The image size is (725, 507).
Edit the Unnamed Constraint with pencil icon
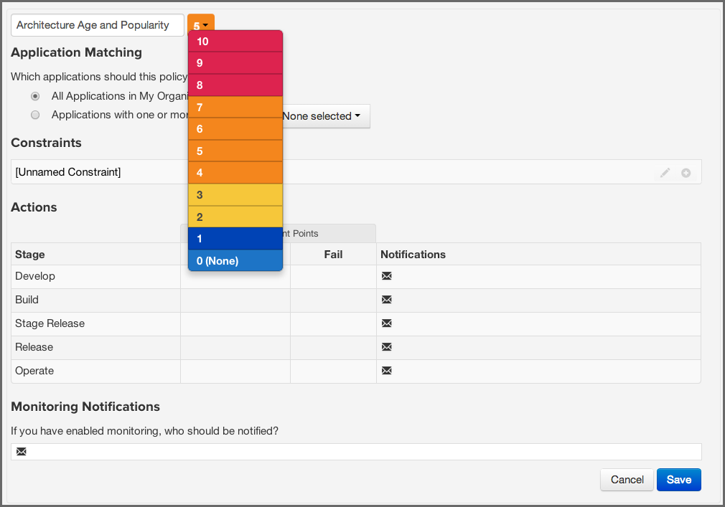pyautogui.click(x=665, y=173)
